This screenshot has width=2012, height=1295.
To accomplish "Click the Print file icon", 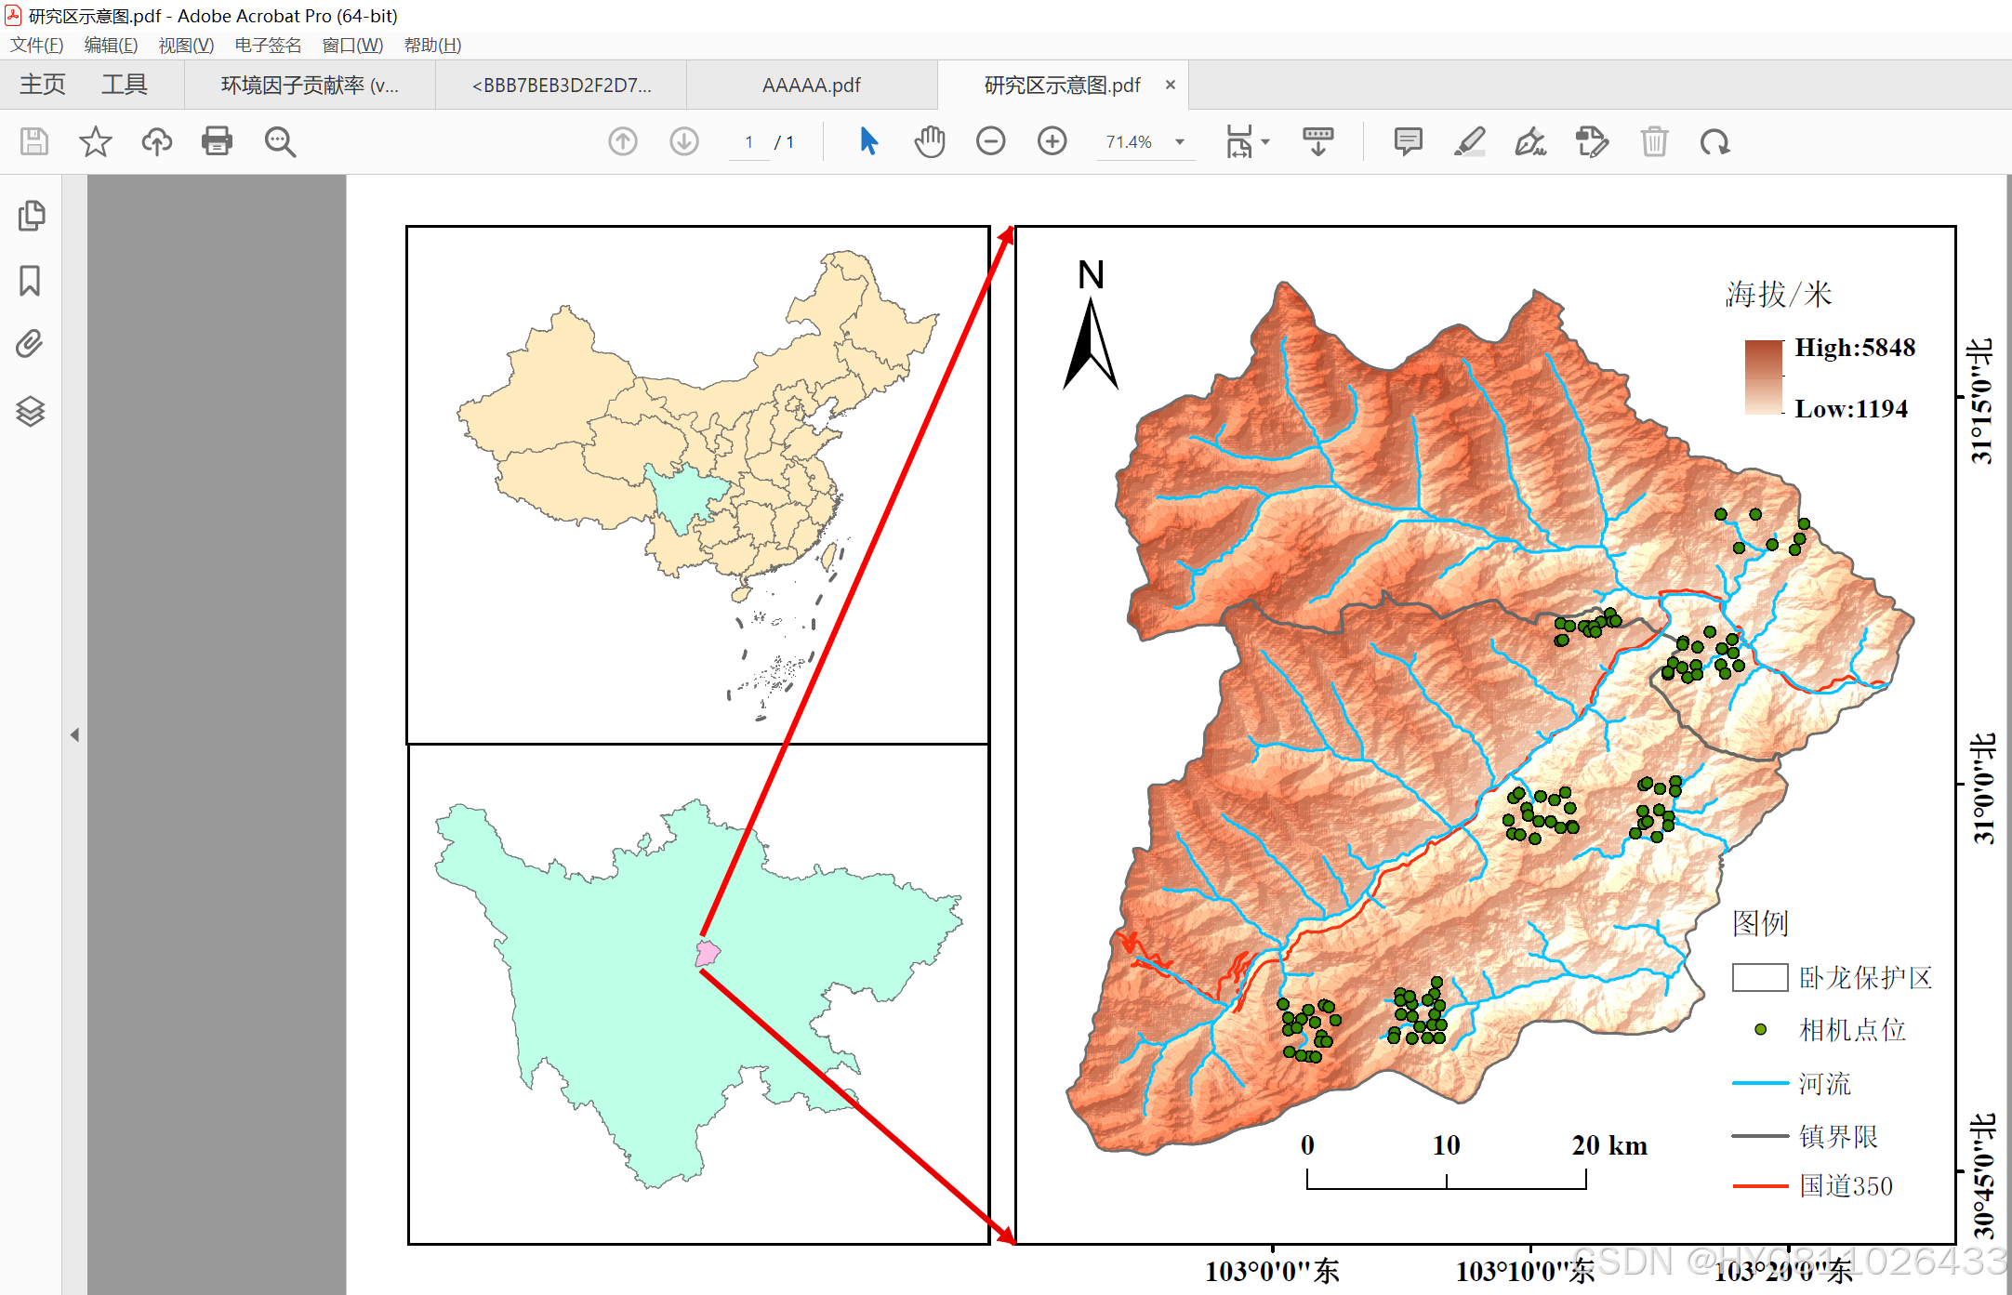I will click(217, 141).
